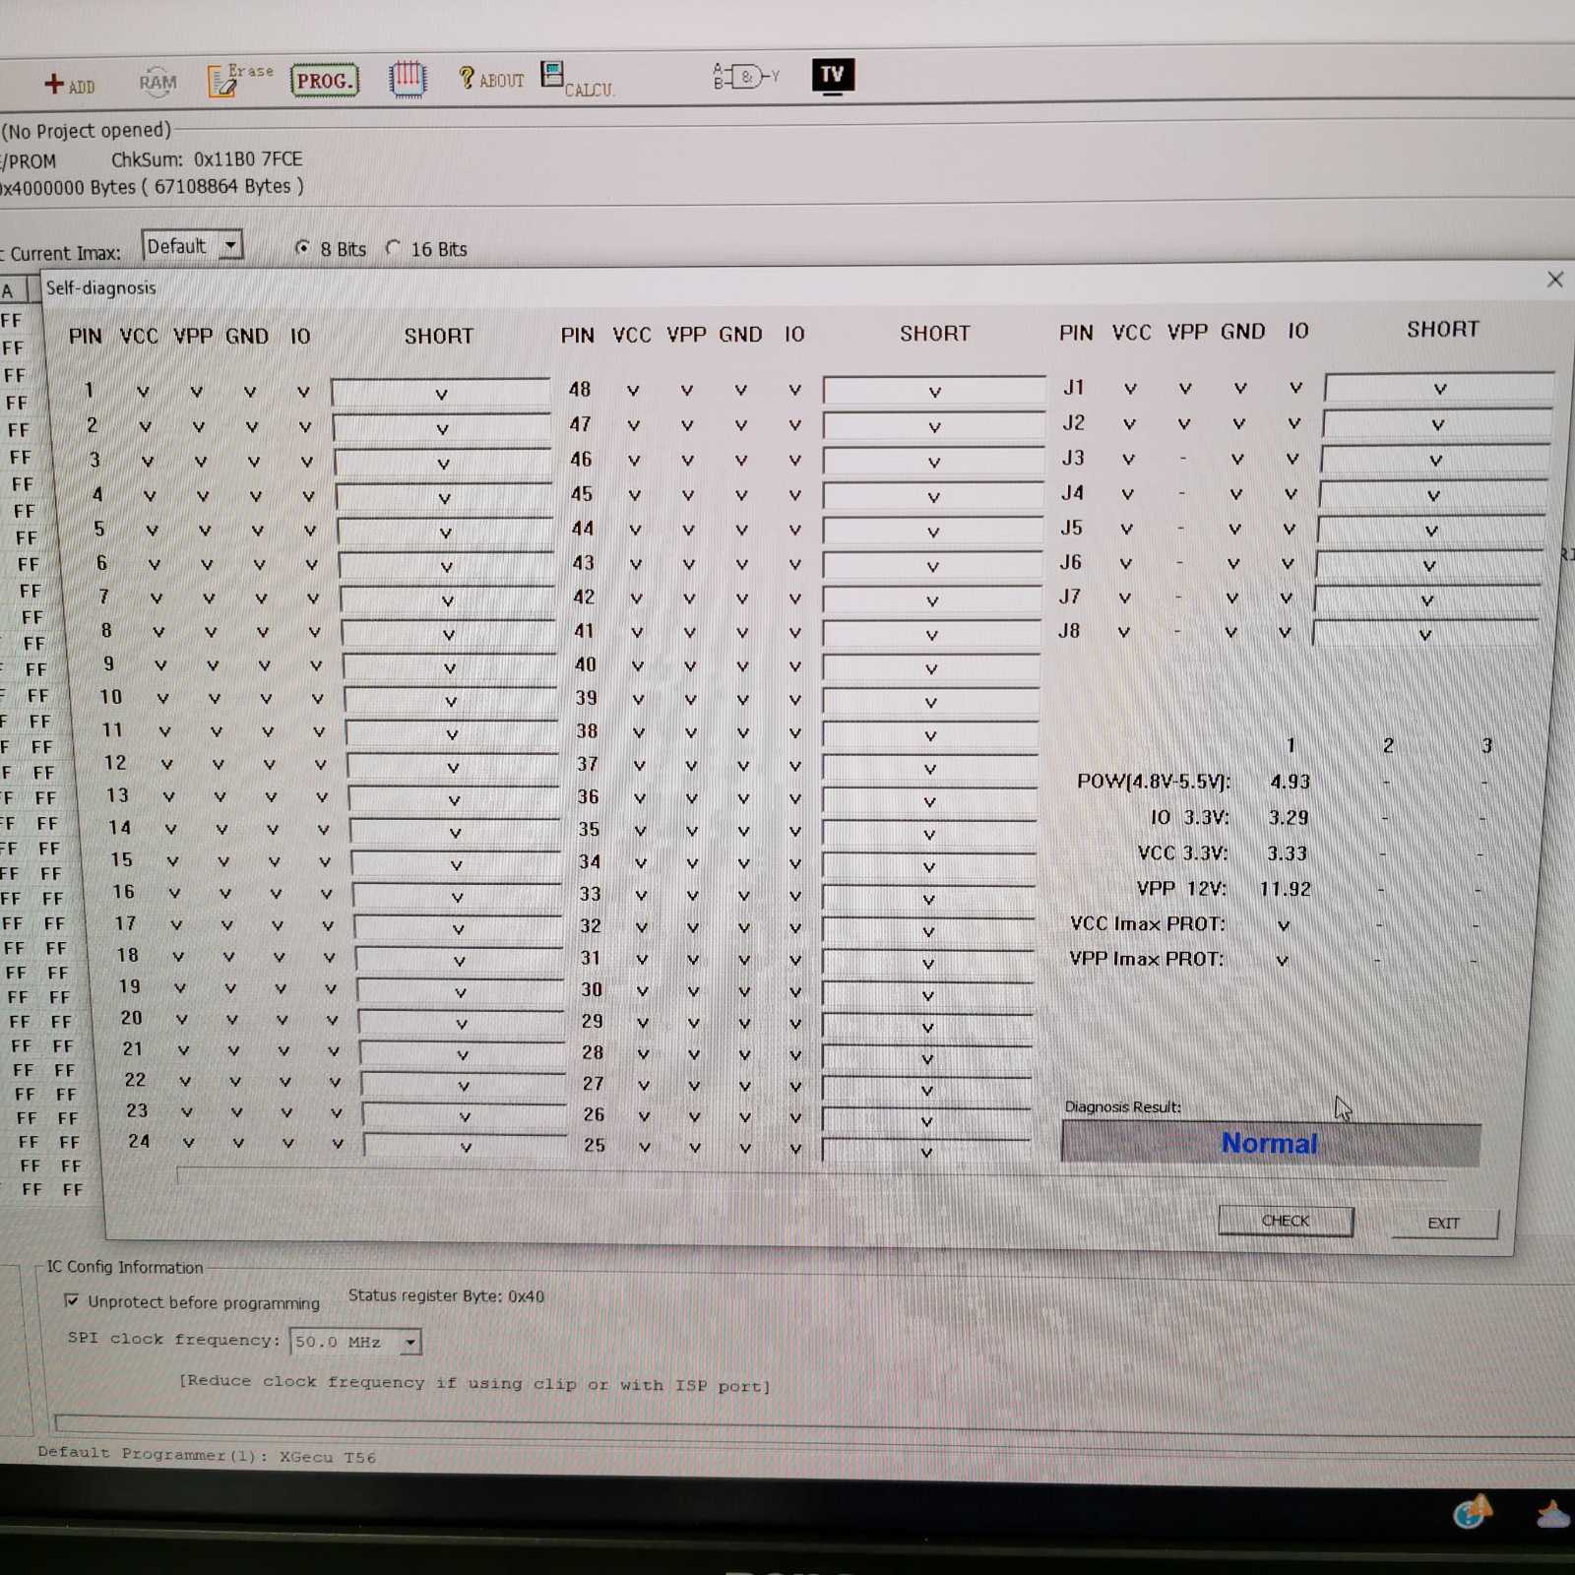
Task: Select the 8 Bits radio button
Action: tap(303, 248)
